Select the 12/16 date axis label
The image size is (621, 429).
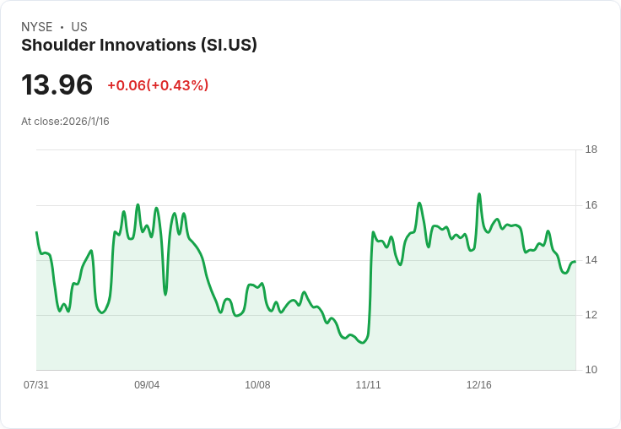click(x=478, y=385)
